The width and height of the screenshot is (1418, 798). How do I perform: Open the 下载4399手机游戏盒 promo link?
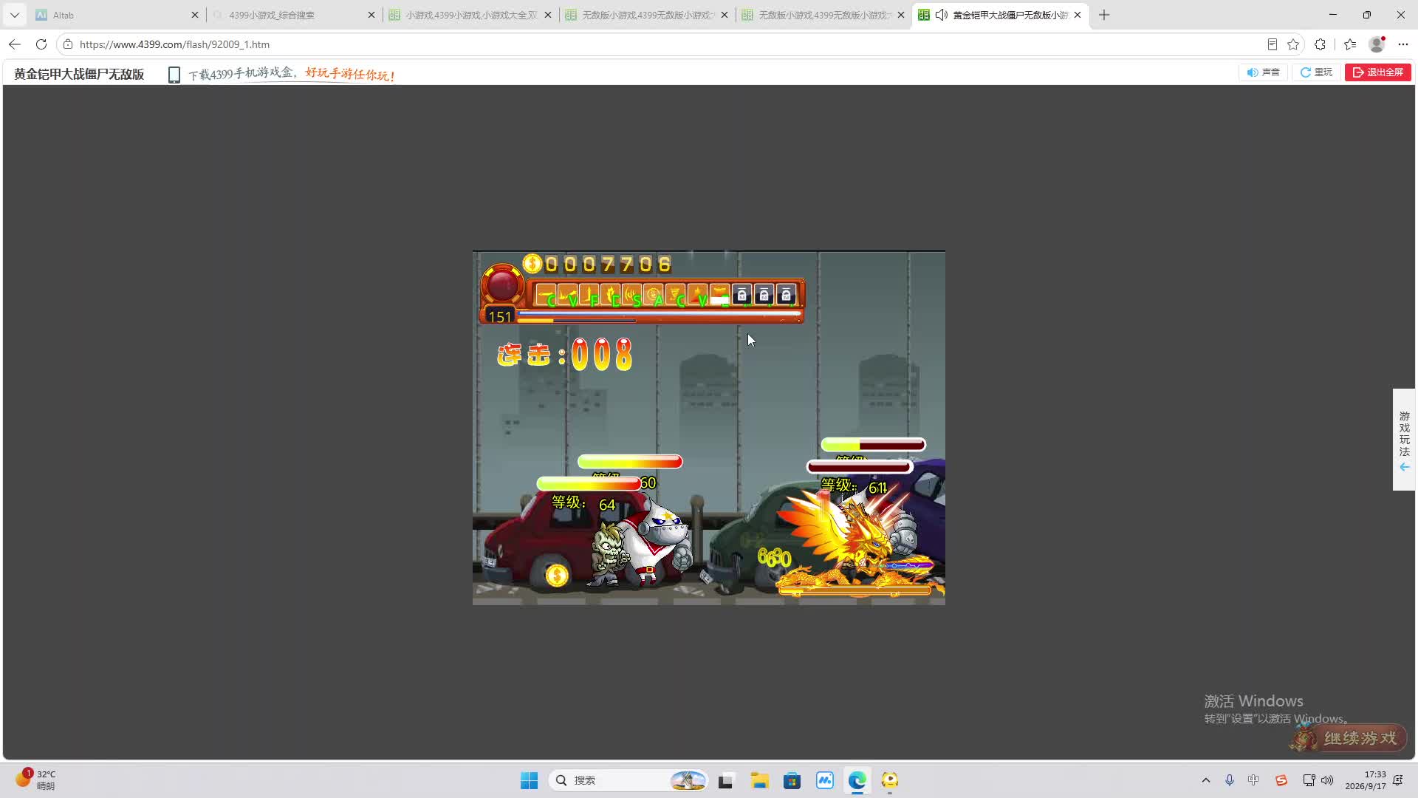292,74
